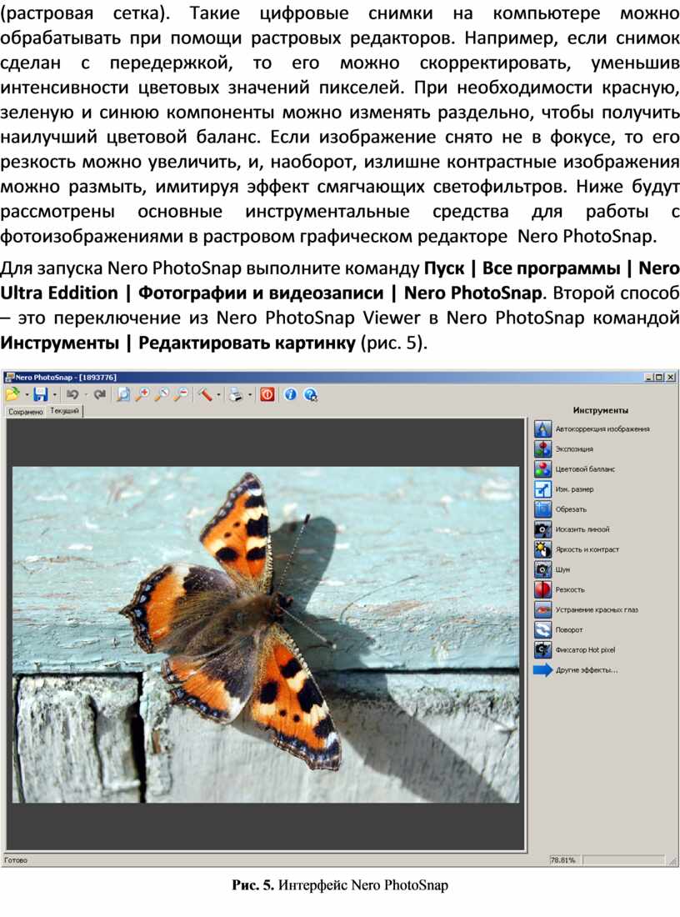Screen dimensions: 680x917
Task: Expand the dropdown arrow next to Save
Action: tap(54, 395)
